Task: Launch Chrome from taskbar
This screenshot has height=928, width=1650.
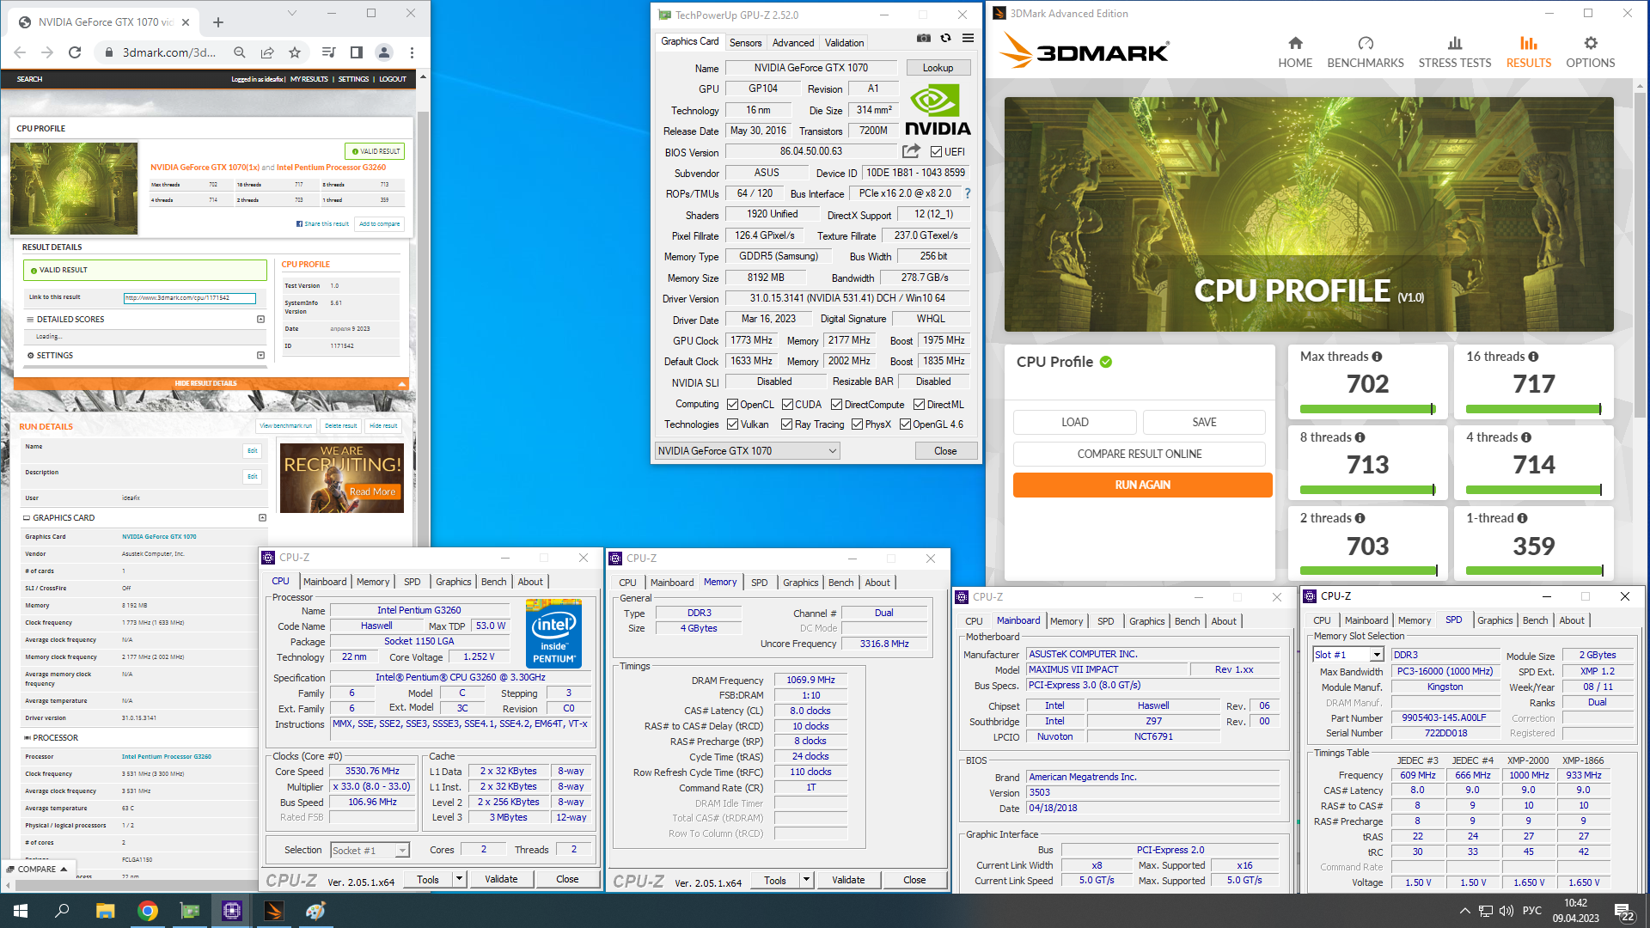Action: coord(147,911)
